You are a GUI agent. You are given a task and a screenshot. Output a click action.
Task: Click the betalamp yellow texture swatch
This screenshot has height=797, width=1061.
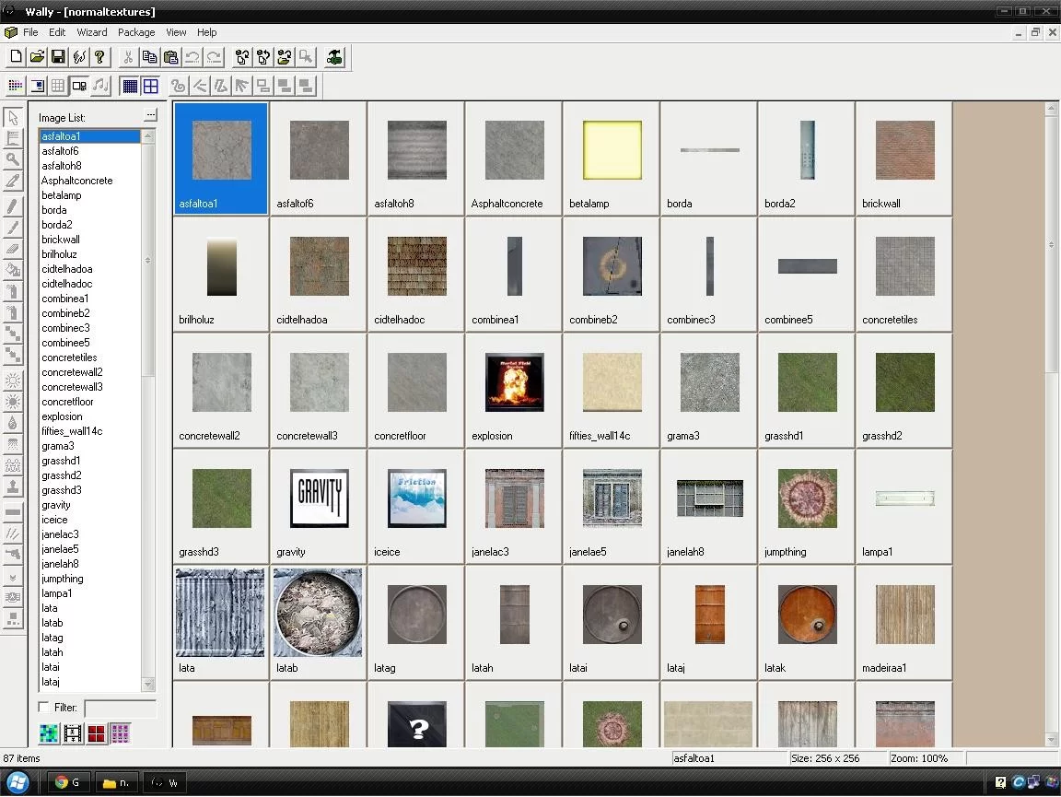pyautogui.click(x=612, y=150)
